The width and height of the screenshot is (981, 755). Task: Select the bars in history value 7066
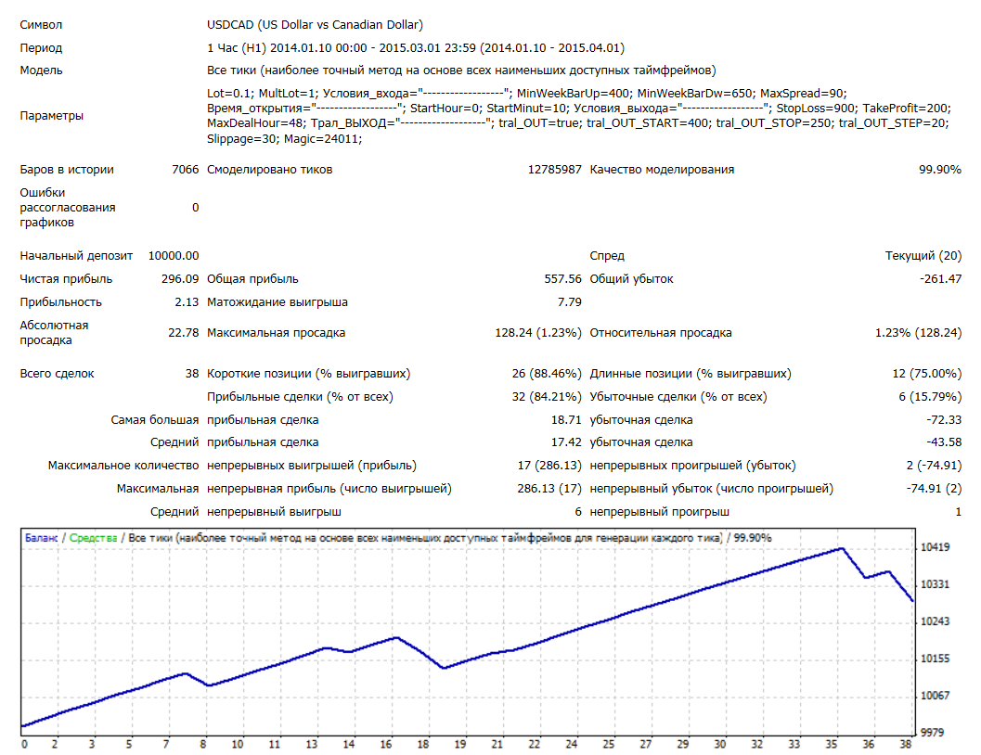click(186, 170)
